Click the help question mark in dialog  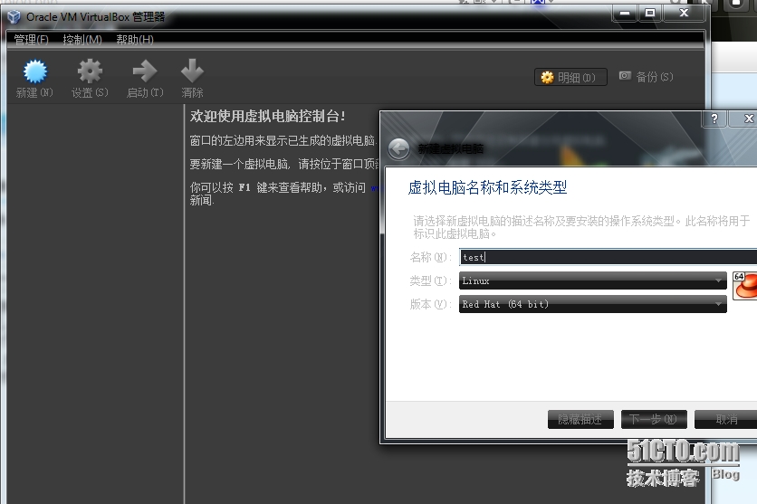click(714, 119)
